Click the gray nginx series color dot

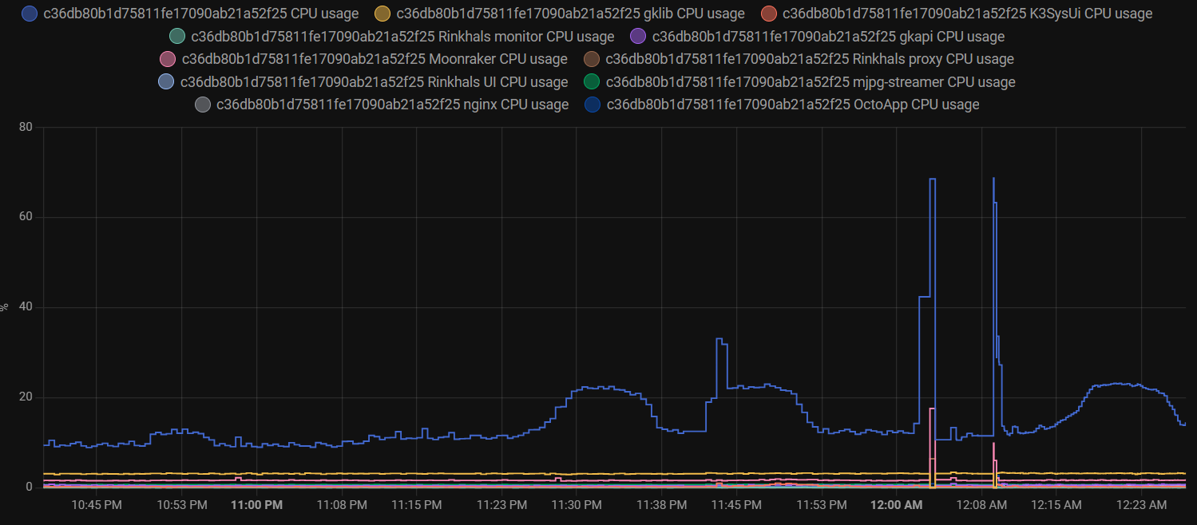click(x=202, y=104)
